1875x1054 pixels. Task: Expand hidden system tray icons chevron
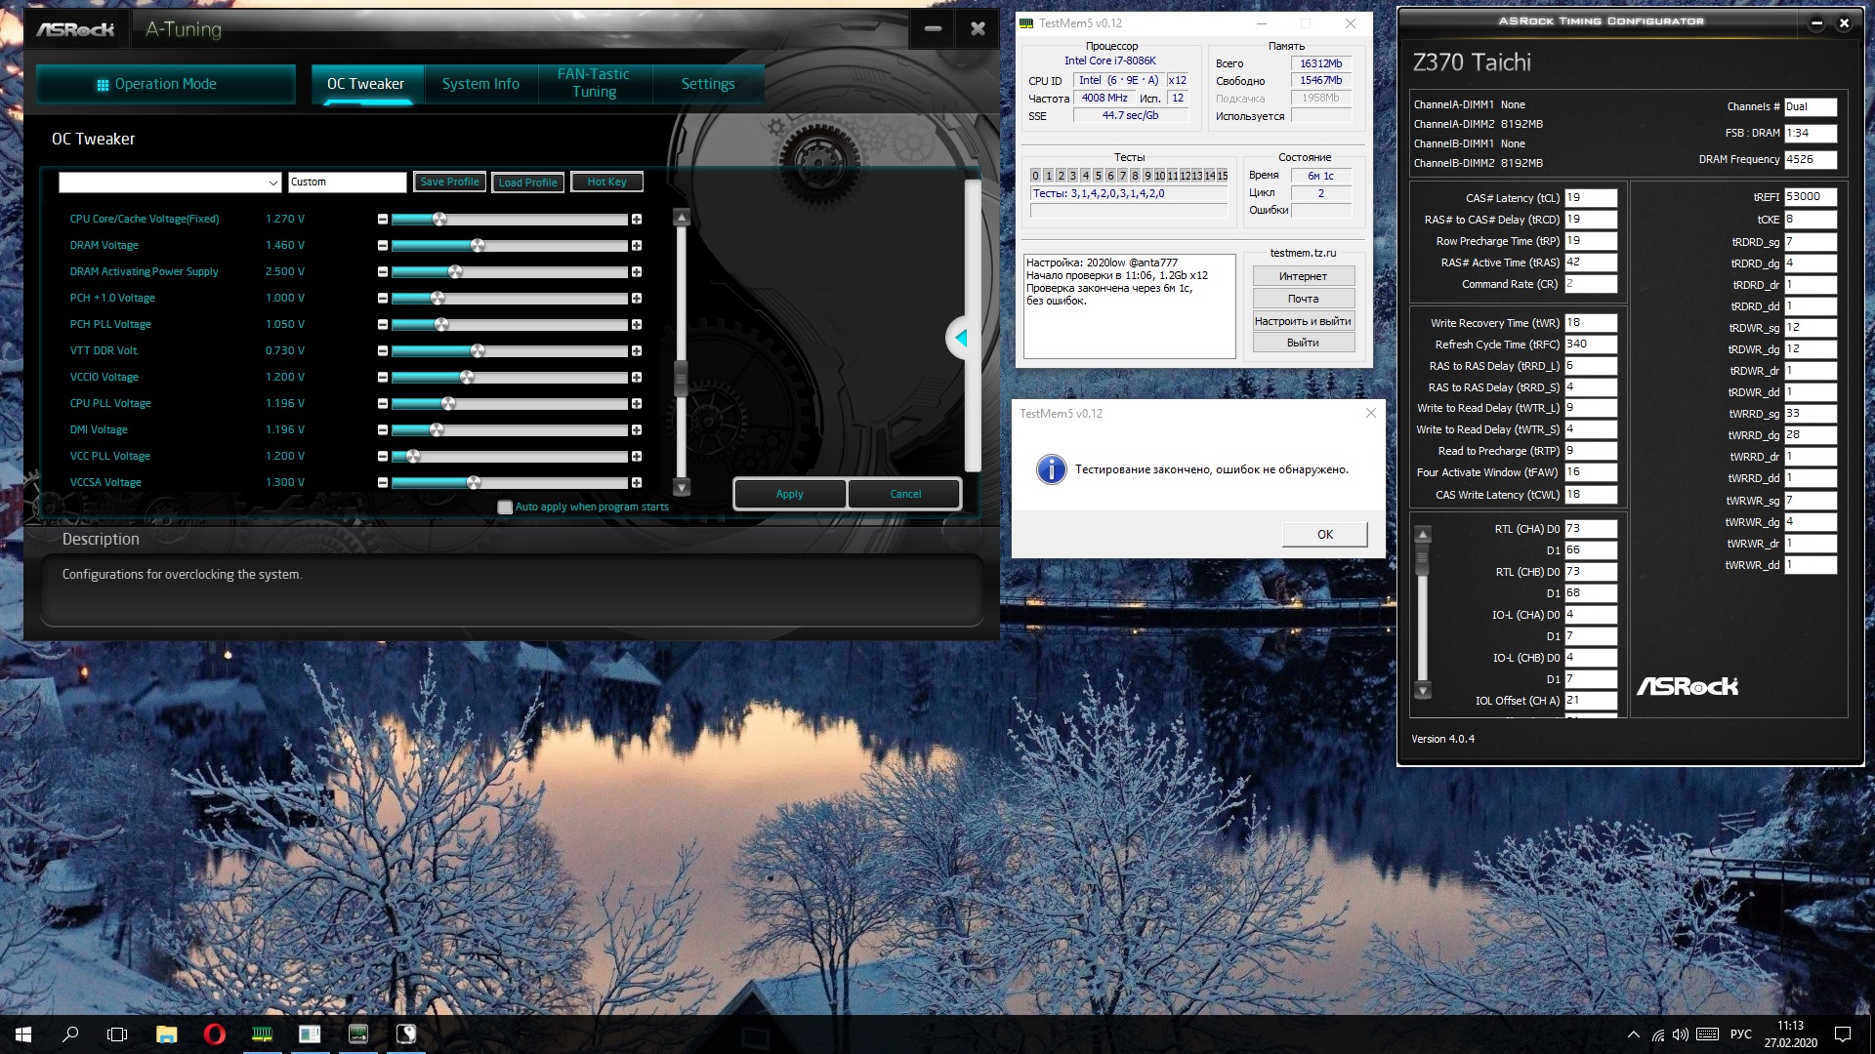point(1633,1034)
